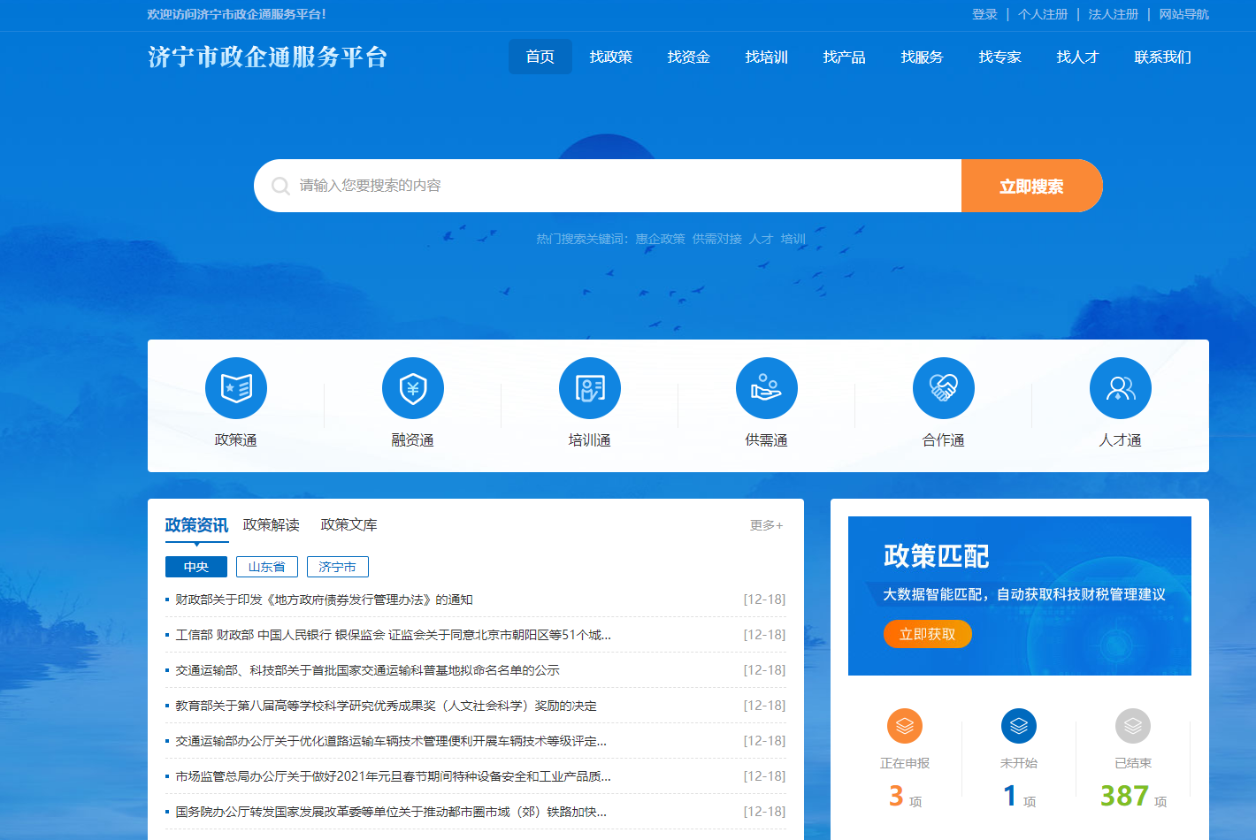Select hot keyword 供需对接
Viewport: 1256px width, 840px height.
[x=717, y=239]
